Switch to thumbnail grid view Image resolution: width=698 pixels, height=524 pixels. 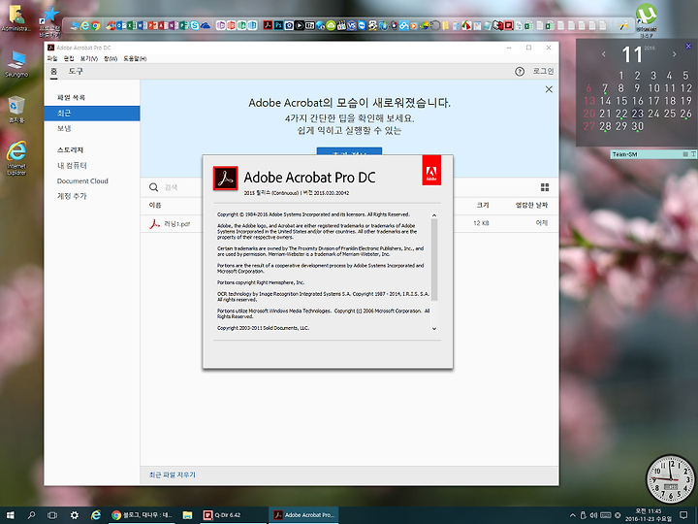point(545,187)
